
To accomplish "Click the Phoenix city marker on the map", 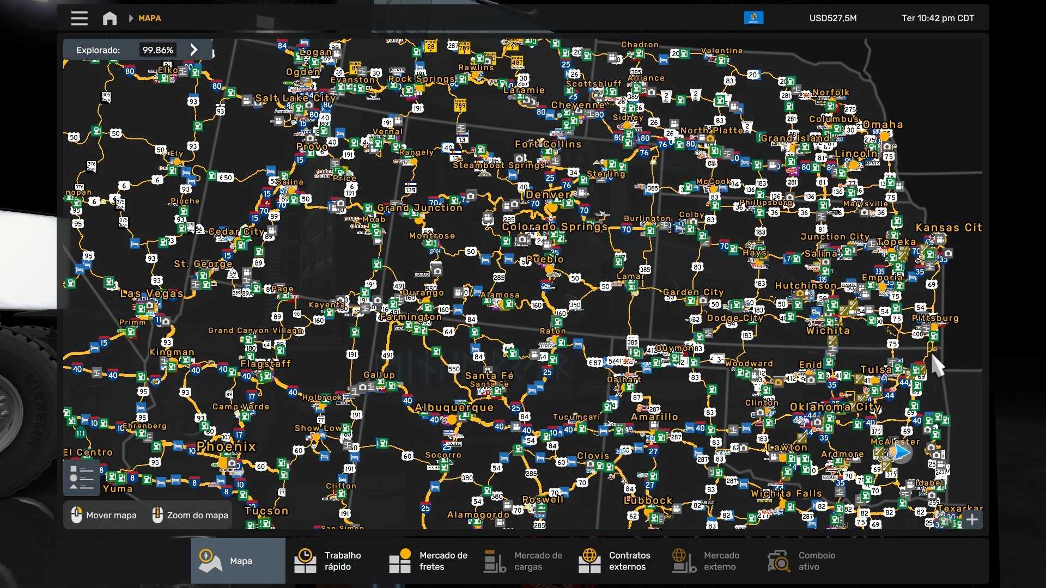I will [x=223, y=463].
